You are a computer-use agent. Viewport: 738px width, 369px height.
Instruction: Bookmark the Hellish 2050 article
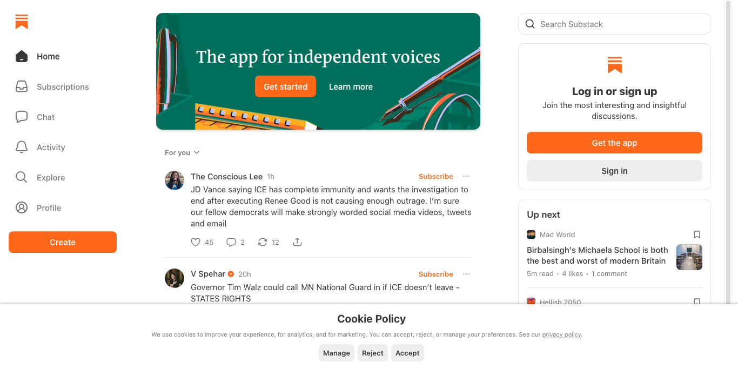tap(697, 302)
